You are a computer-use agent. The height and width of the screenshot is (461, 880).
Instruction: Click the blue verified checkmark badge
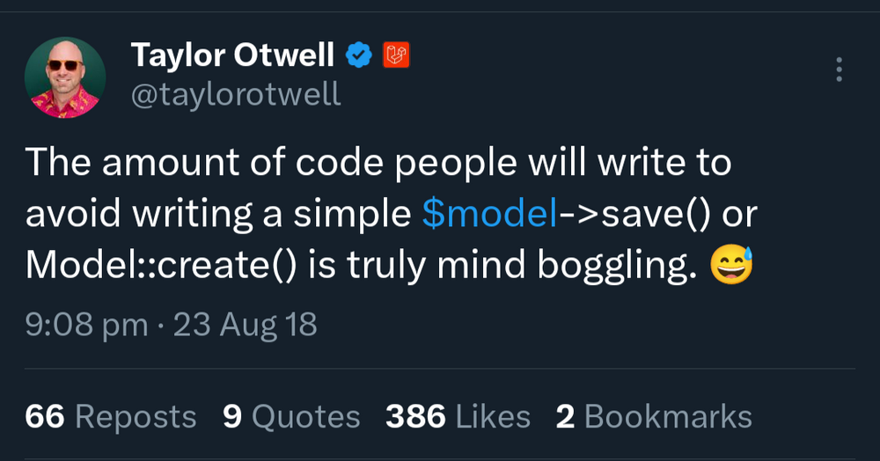click(357, 56)
